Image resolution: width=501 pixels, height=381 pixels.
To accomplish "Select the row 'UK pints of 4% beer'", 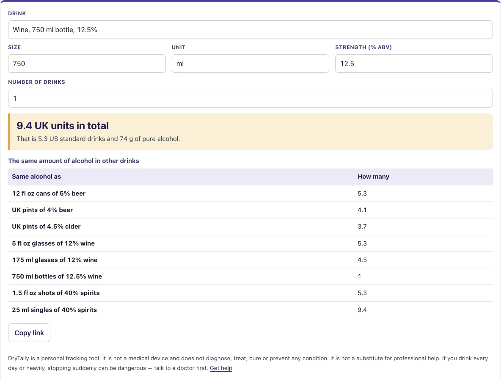I will click(250, 210).
